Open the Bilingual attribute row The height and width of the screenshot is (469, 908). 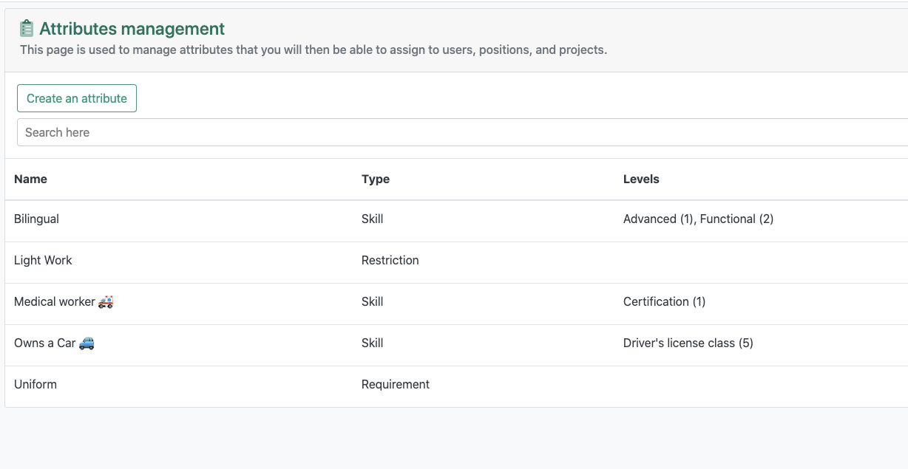click(x=36, y=219)
